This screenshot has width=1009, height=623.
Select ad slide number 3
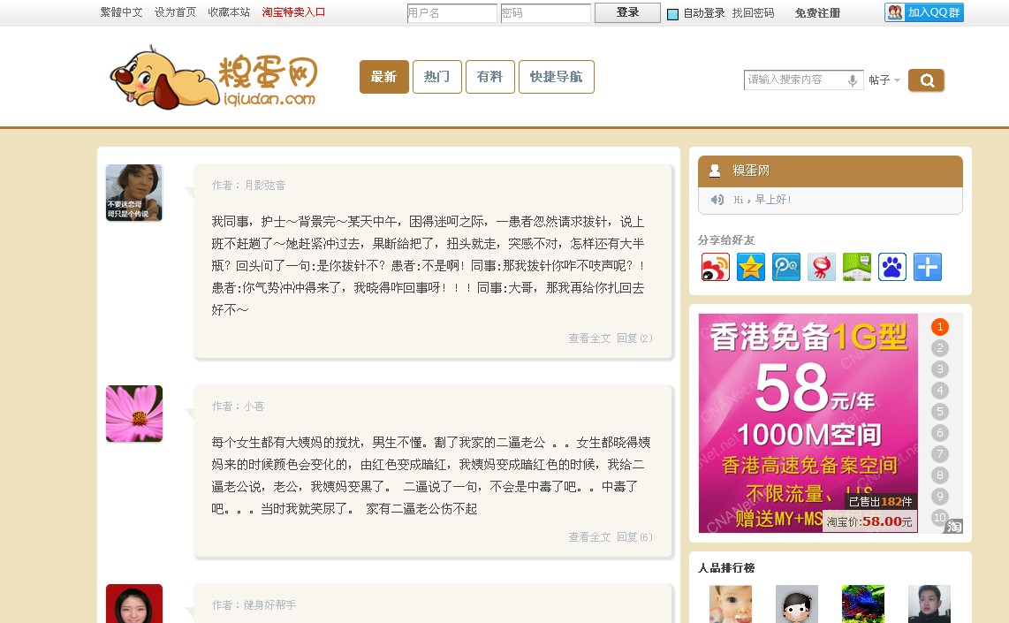click(x=939, y=369)
